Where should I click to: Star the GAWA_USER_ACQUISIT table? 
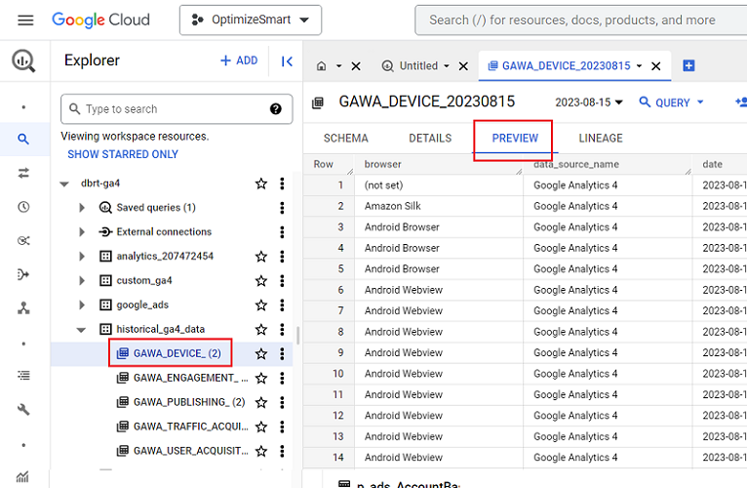coord(261,451)
